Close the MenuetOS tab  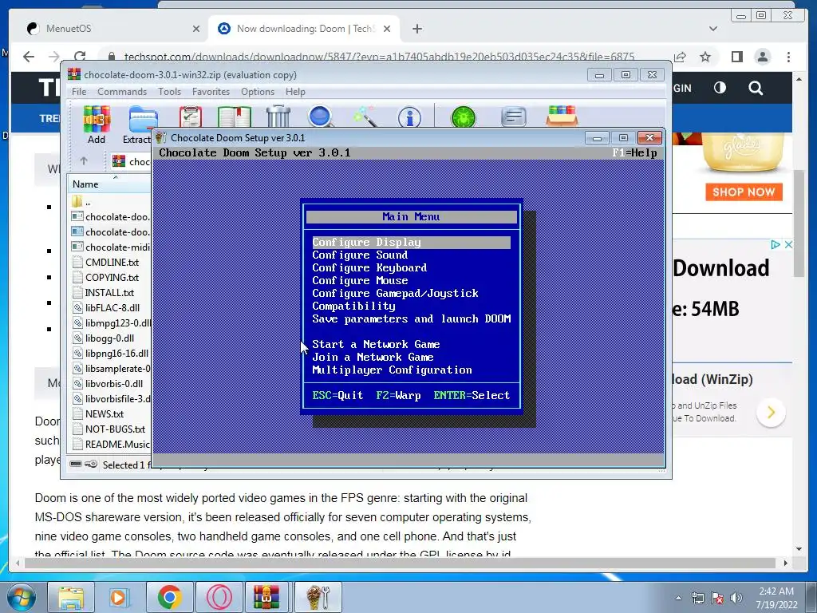pos(196,30)
